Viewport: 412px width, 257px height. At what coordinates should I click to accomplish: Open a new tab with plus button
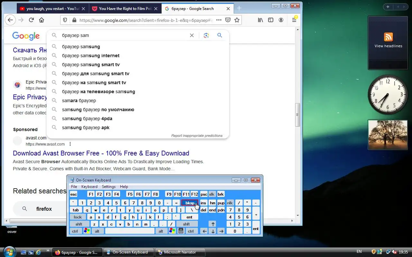tap(239, 8)
